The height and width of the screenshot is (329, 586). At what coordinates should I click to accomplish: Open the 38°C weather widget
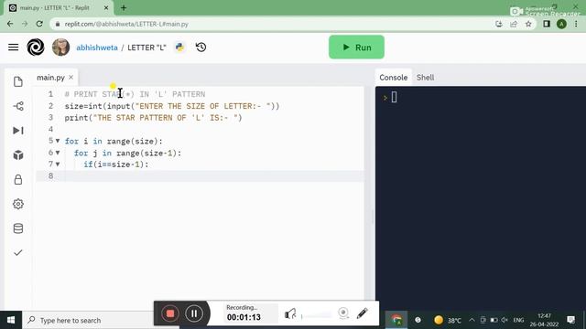pyautogui.click(x=448, y=320)
